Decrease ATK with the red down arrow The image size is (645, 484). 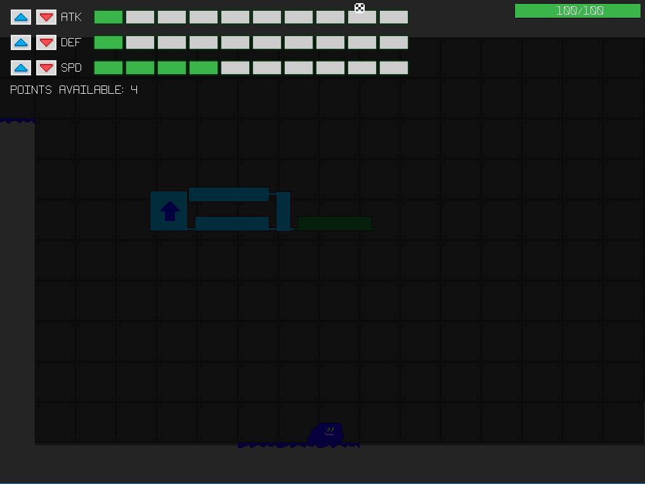pyautogui.click(x=46, y=17)
